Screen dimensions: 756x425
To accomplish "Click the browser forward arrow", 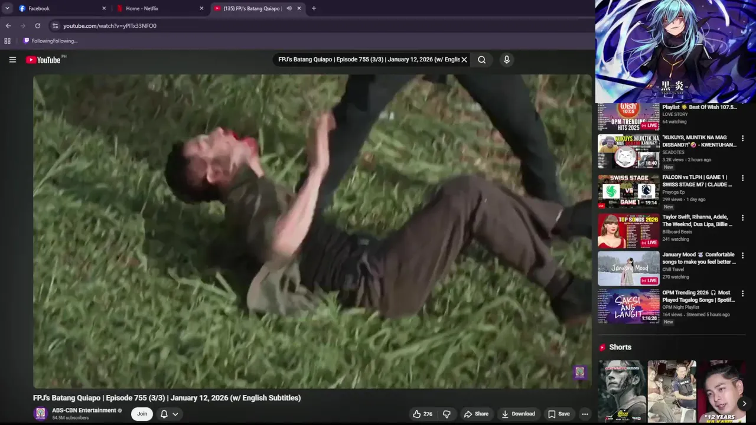I will [x=23, y=26].
